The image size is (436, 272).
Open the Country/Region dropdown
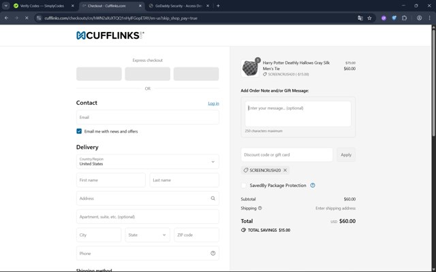click(x=147, y=162)
